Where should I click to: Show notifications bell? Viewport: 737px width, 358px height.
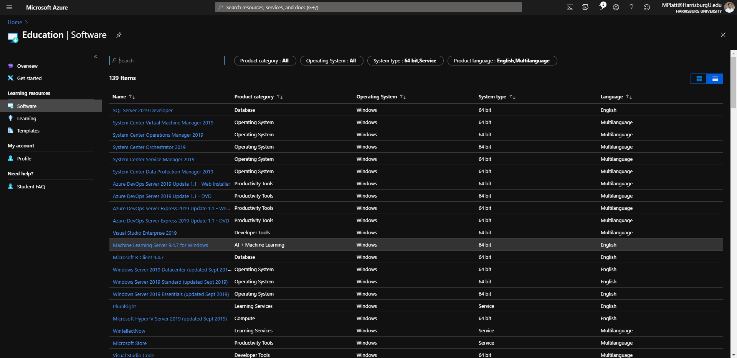click(x=601, y=7)
